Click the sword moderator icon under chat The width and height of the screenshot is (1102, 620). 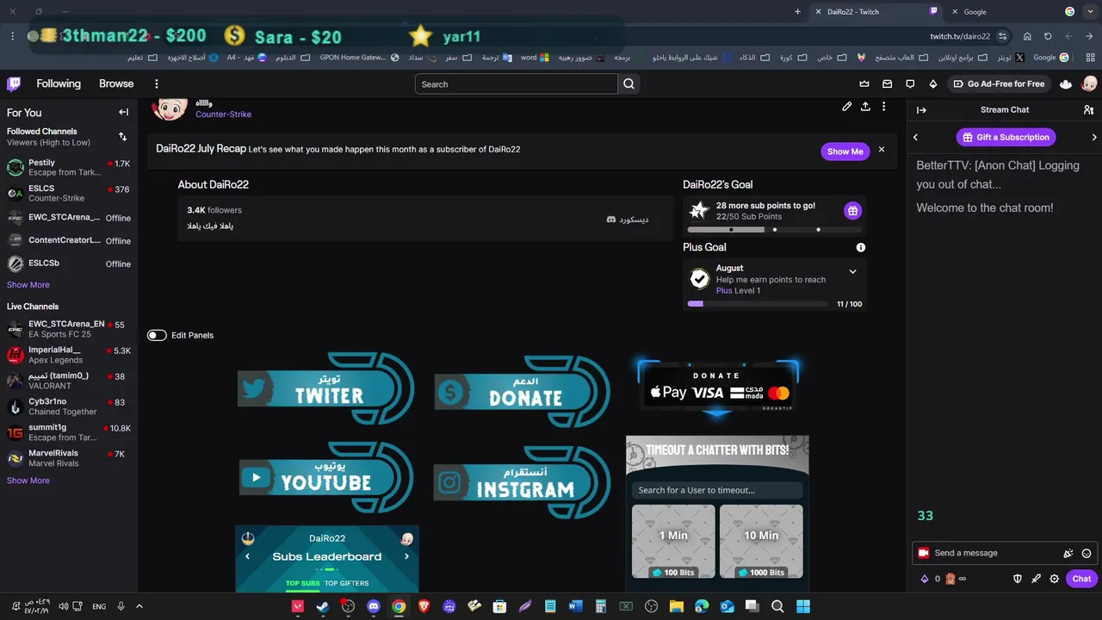pyautogui.click(x=1036, y=579)
